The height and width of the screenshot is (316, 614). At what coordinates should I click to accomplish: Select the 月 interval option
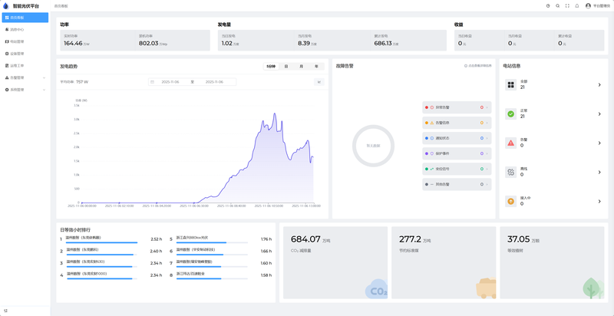click(x=302, y=66)
